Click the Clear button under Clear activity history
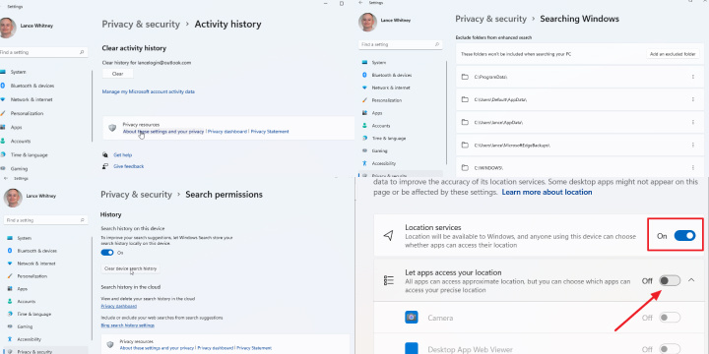 (x=117, y=74)
